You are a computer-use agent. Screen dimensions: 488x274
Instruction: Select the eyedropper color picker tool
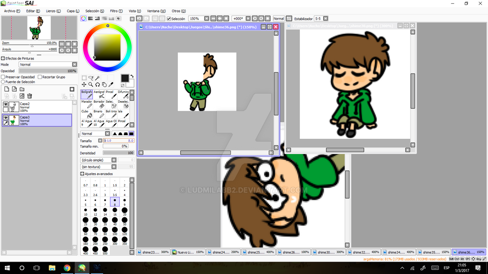(x=111, y=85)
